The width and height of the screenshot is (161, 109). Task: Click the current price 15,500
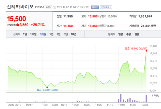[17, 19]
